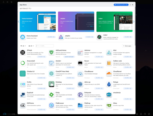Image resolution: width=153 pixels, height=116 pixels.
Task: Select the Alist app icon
Action: [x=109, y=52]
